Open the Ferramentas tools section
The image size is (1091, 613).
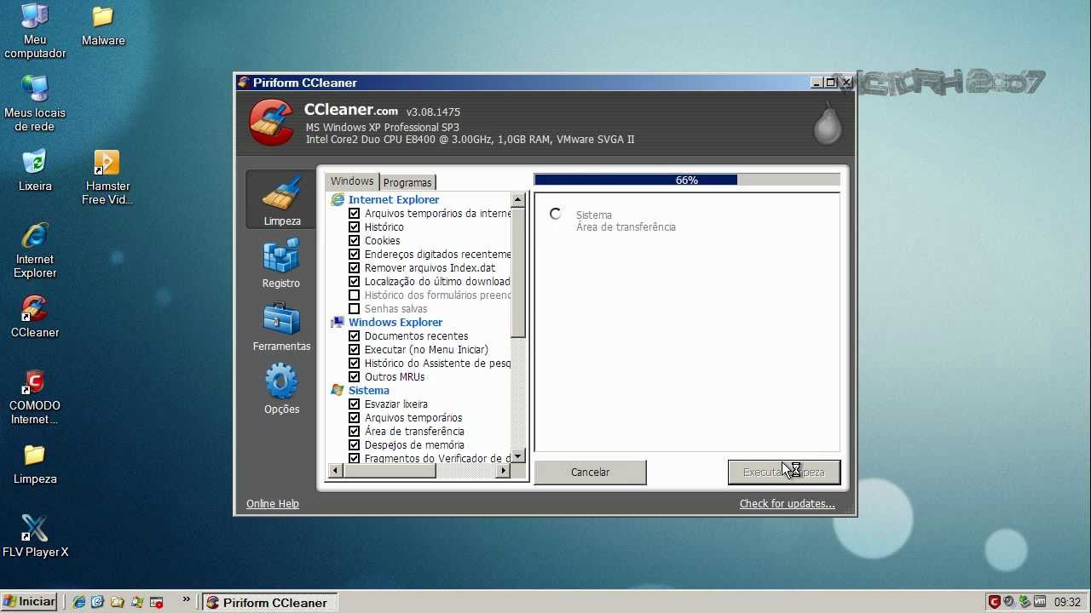[x=281, y=327]
